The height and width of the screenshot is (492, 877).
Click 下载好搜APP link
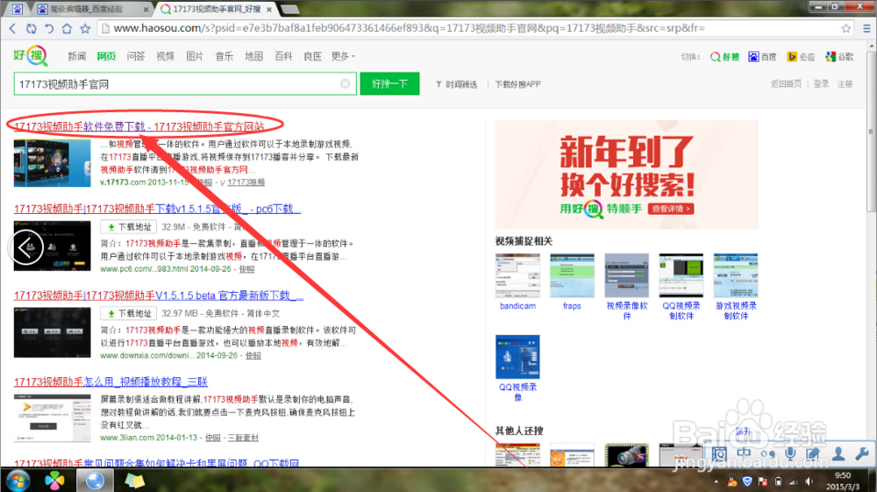click(517, 84)
